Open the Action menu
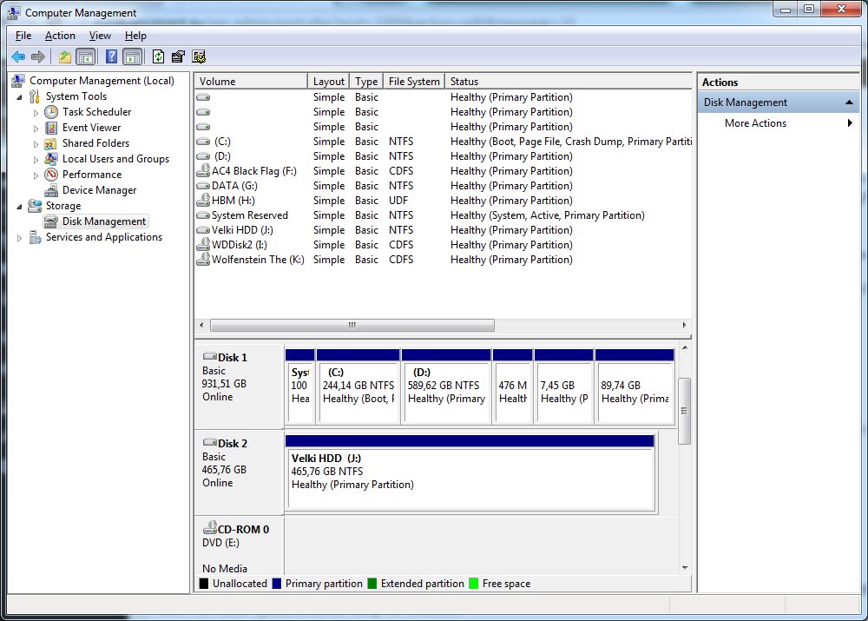The width and height of the screenshot is (868, 621). [60, 36]
